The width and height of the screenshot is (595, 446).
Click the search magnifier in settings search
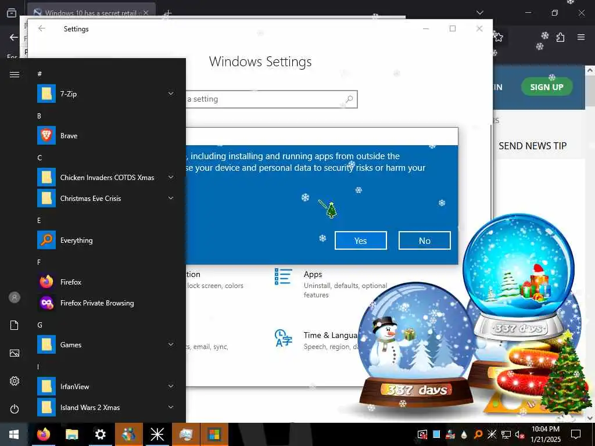coord(349,99)
